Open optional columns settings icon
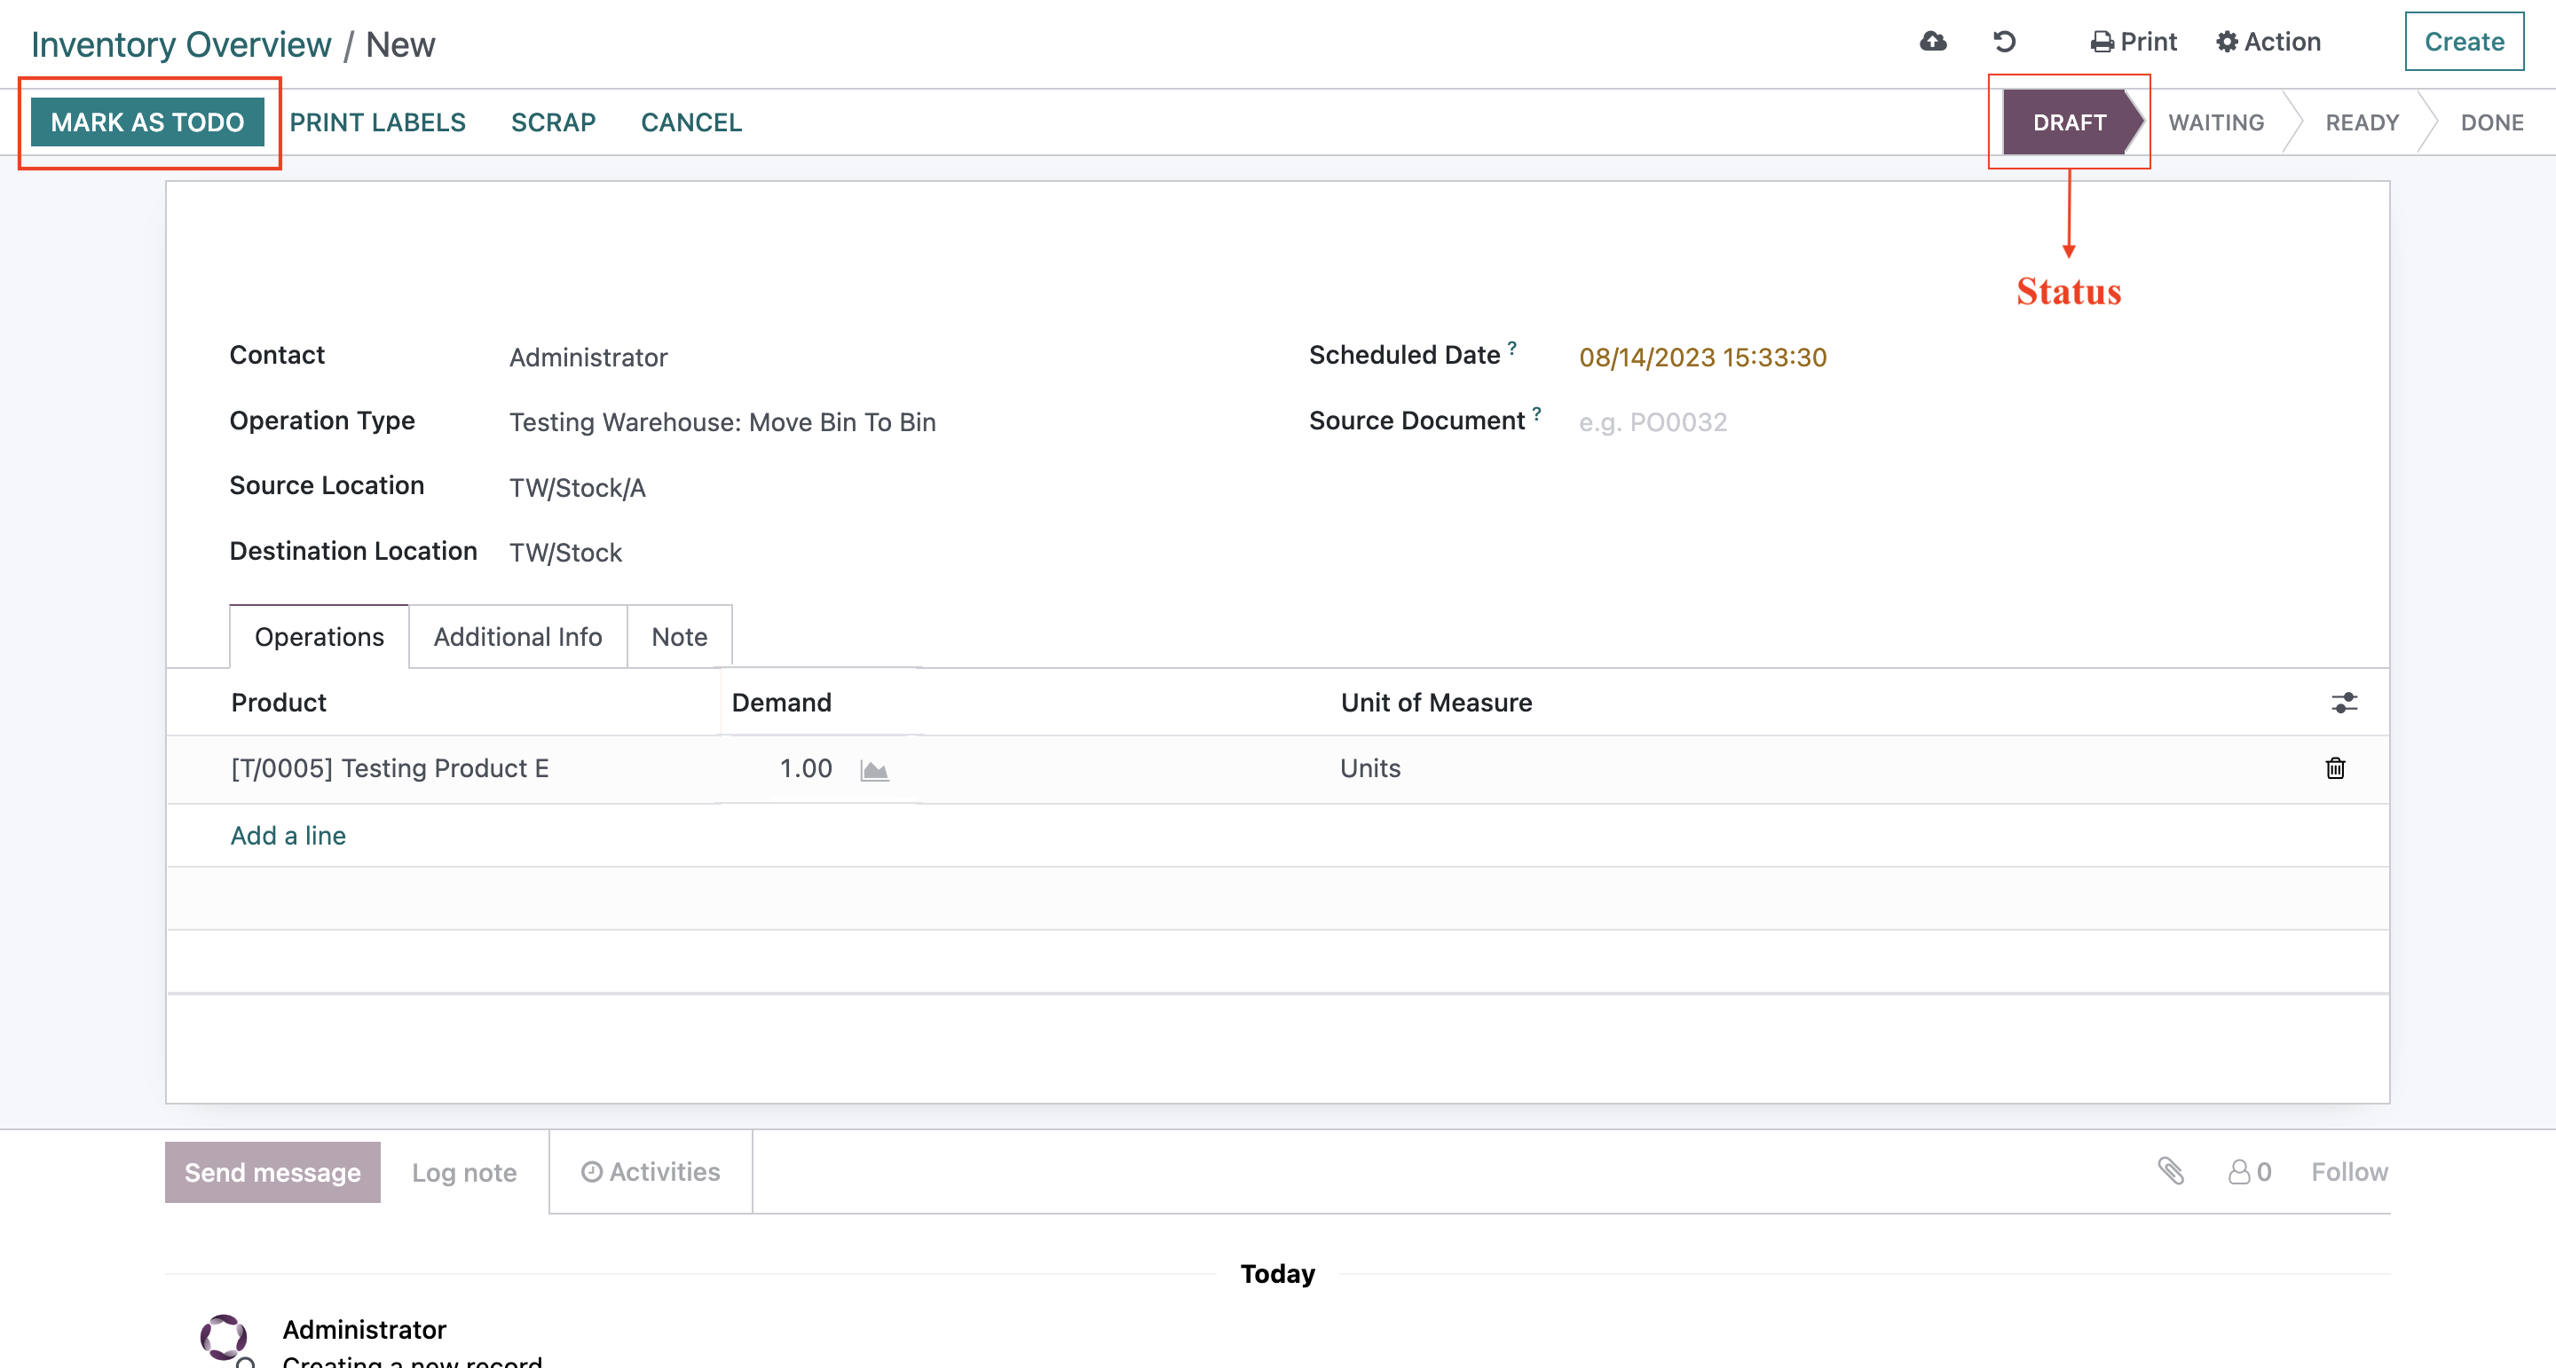Screen dimensions: 2556x1368 [x=2344, y=704]
